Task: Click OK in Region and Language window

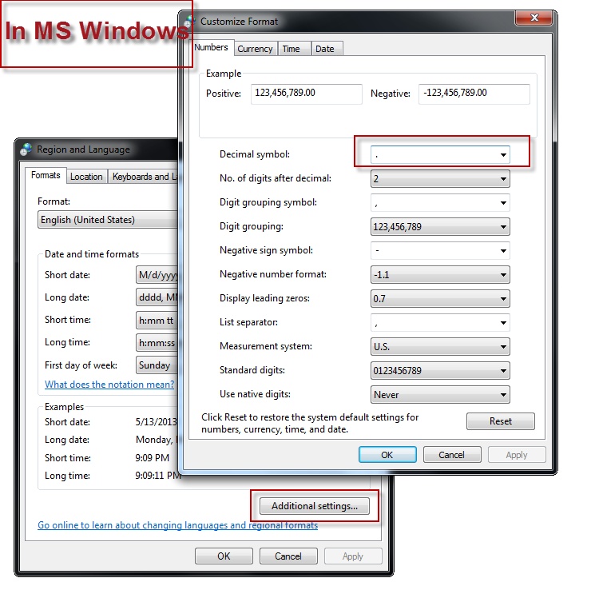Action: click(224, 556)
